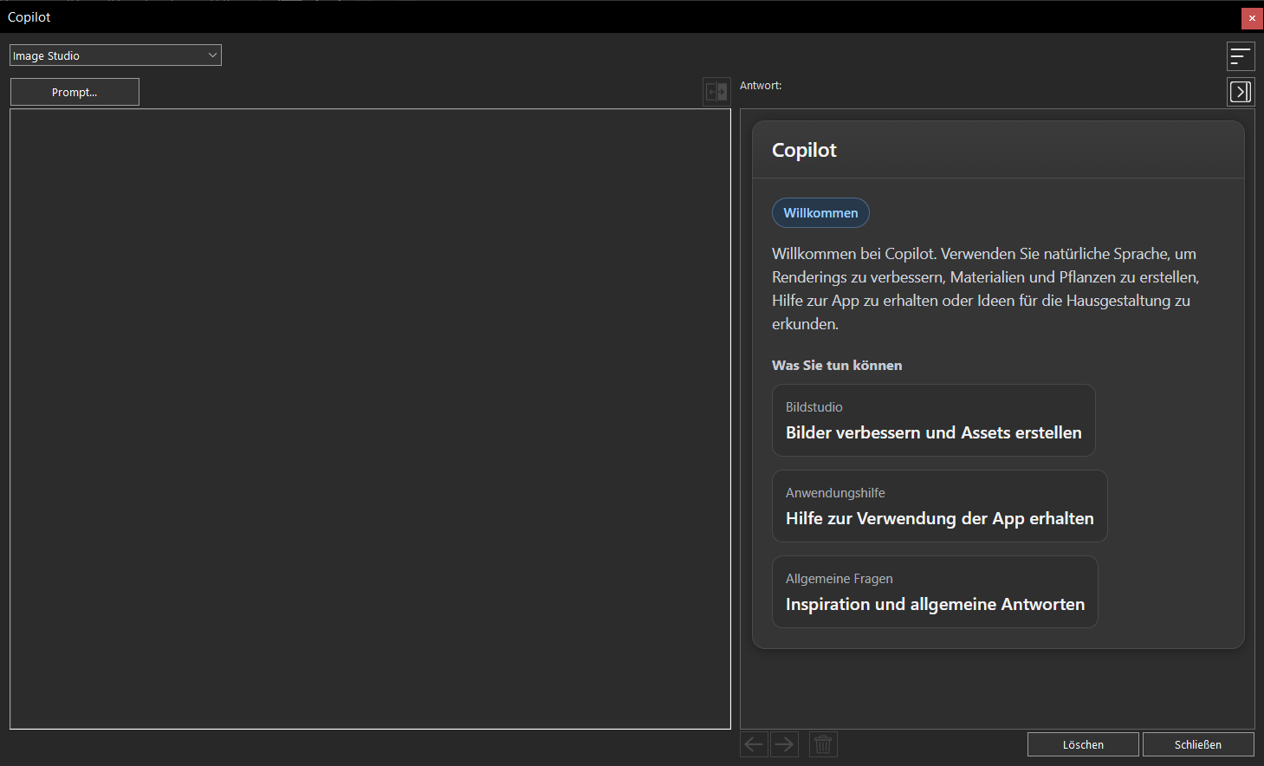The image size is (1264, 766).
Task: Close the Copilot window
Action: point(1252,18)
